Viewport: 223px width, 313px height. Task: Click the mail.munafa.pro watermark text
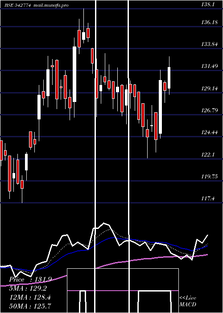click(51, 5)
